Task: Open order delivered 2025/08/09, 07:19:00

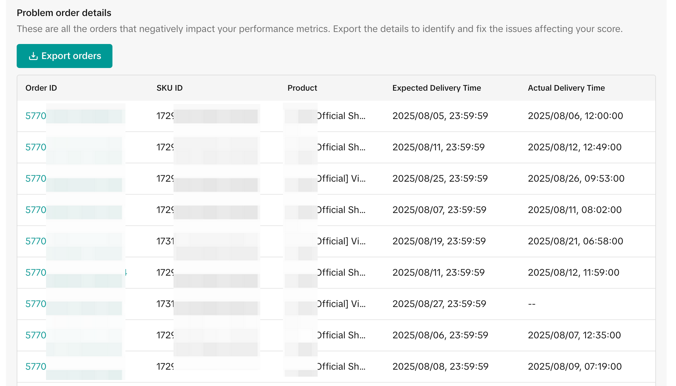Action: coord(36,367)
